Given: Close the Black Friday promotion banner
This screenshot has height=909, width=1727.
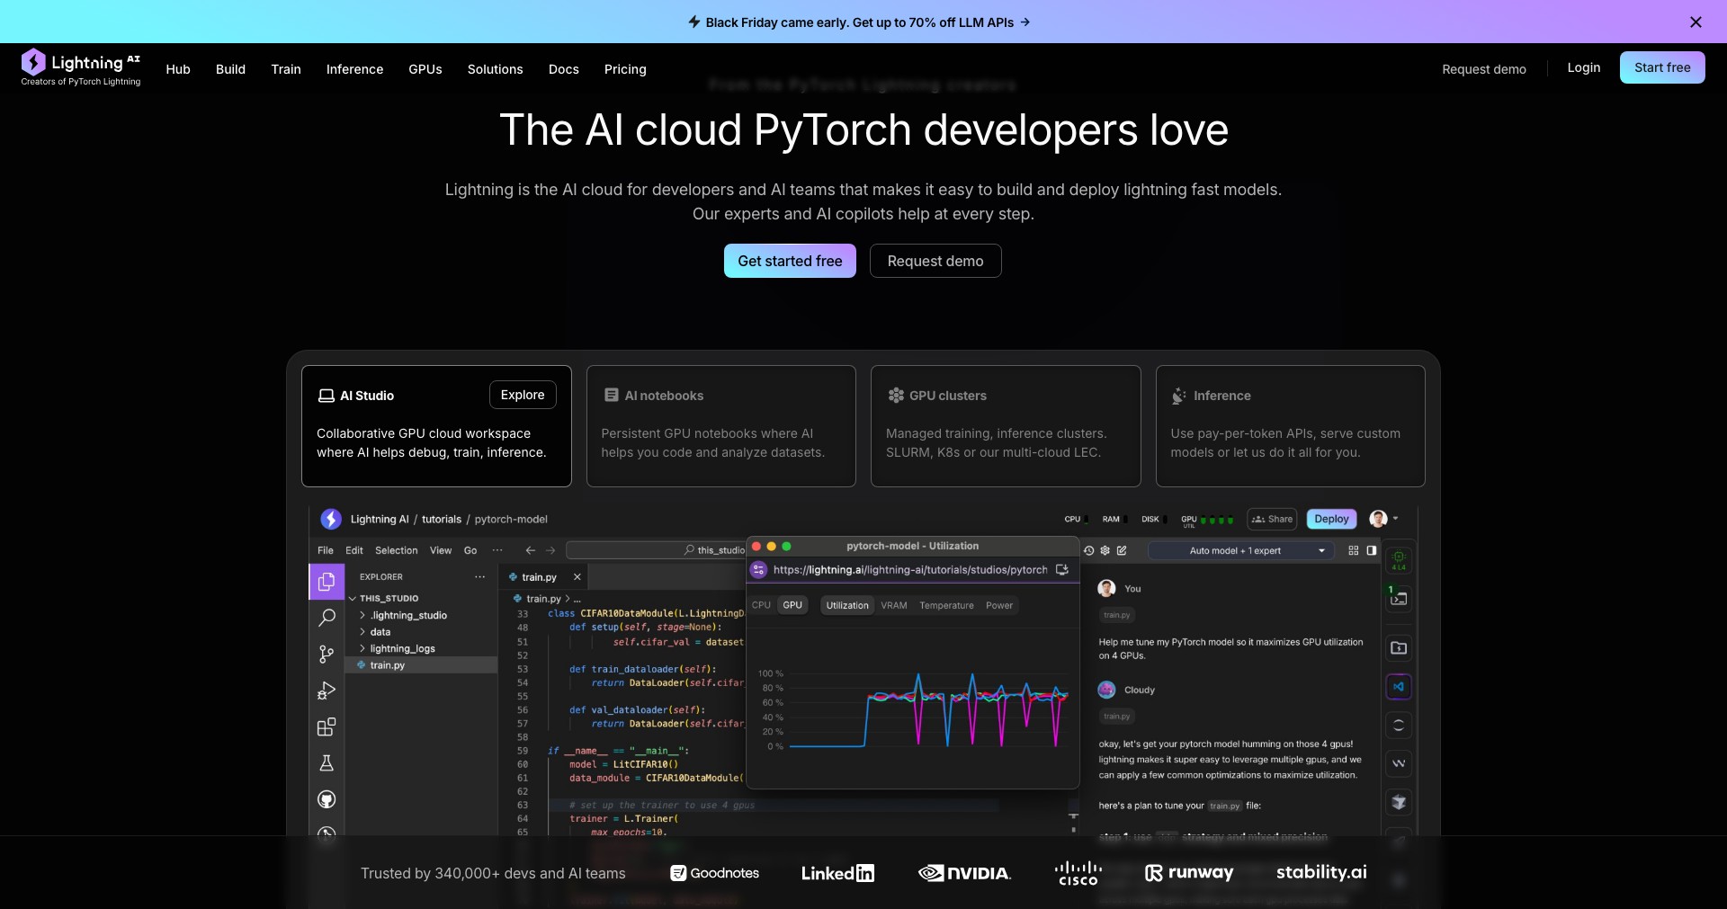Looking at the screenshot, I should coord(1696,22).
